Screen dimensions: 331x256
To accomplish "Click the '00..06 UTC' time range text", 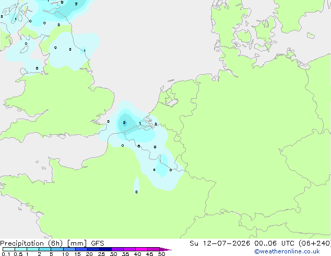I will (x=274, y=243).
